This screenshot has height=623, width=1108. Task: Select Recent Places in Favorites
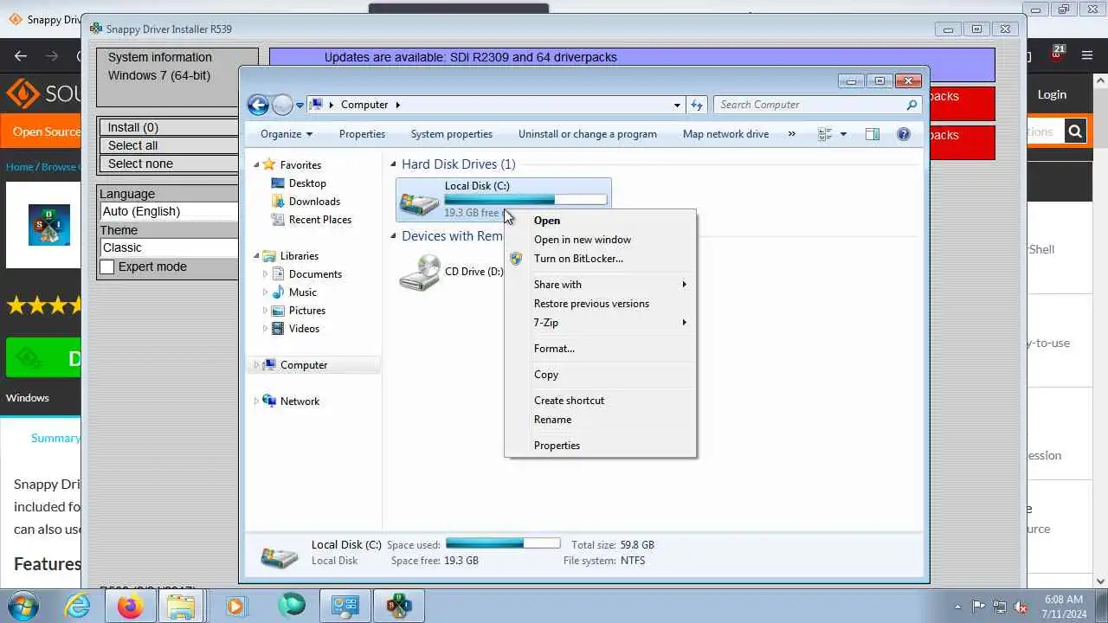coord(319,220)
